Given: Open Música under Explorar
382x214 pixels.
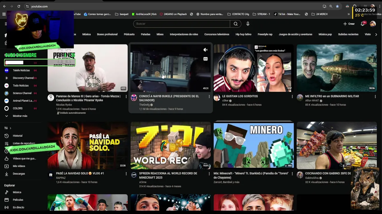Looking at the screenshot, I should click(x=17, y=192).
